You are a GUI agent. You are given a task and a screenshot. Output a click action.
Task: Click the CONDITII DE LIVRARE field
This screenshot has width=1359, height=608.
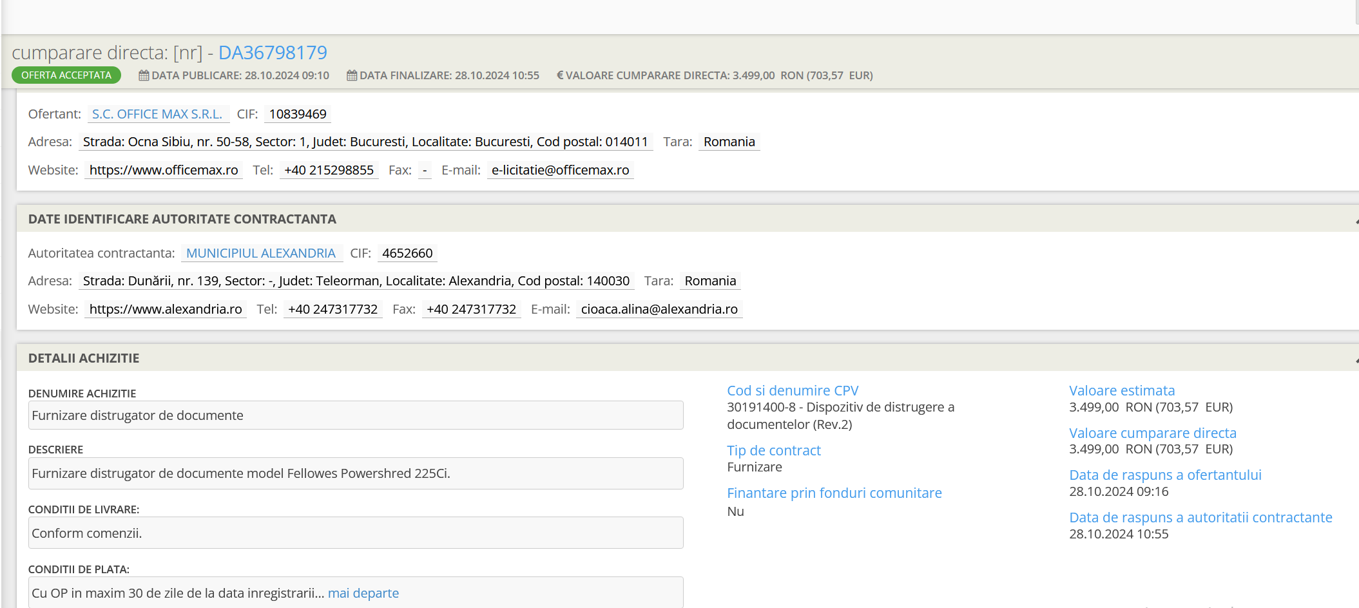[x=356, y=533]
